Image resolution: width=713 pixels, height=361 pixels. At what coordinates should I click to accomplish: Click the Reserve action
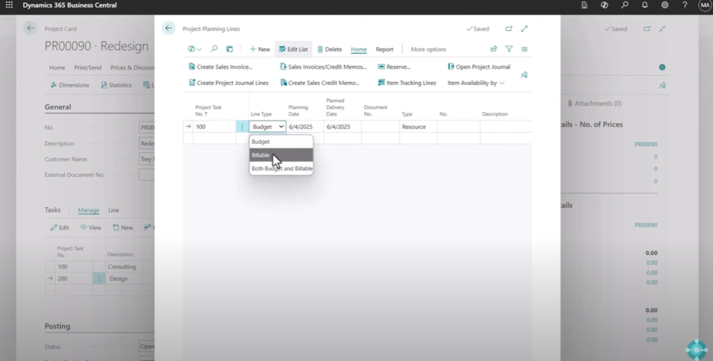(x=394, y=67)
